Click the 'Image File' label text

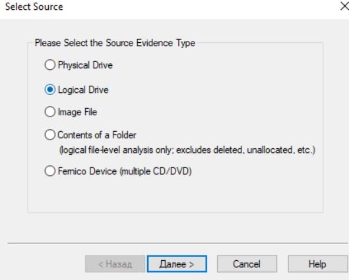point(77,112)
